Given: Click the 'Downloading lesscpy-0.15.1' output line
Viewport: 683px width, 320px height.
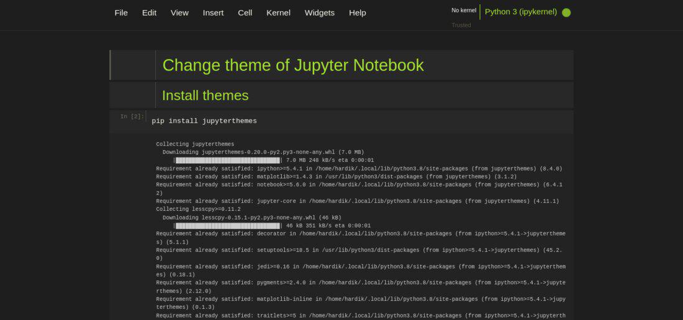Looking at the screenshot, I should coord(251,218).
